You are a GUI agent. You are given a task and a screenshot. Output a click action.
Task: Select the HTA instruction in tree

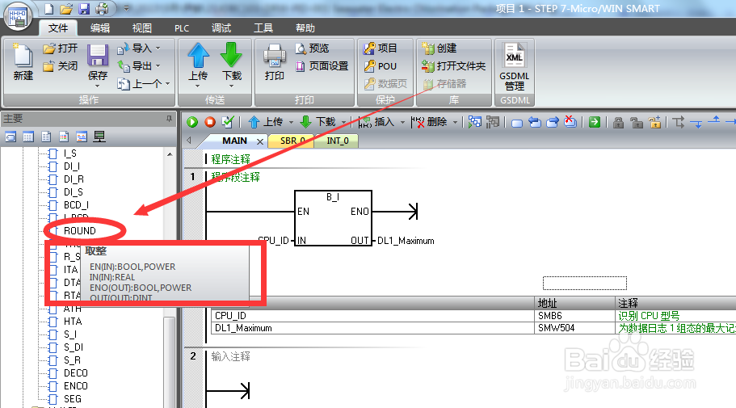[73, 322]
